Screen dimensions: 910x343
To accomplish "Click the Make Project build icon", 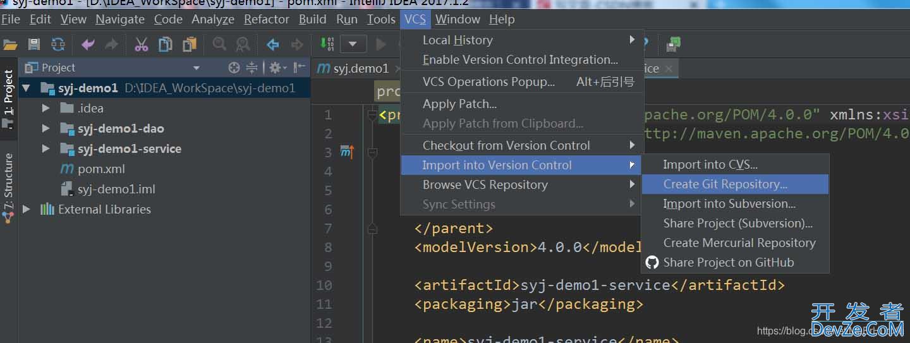I will [327, 44].
